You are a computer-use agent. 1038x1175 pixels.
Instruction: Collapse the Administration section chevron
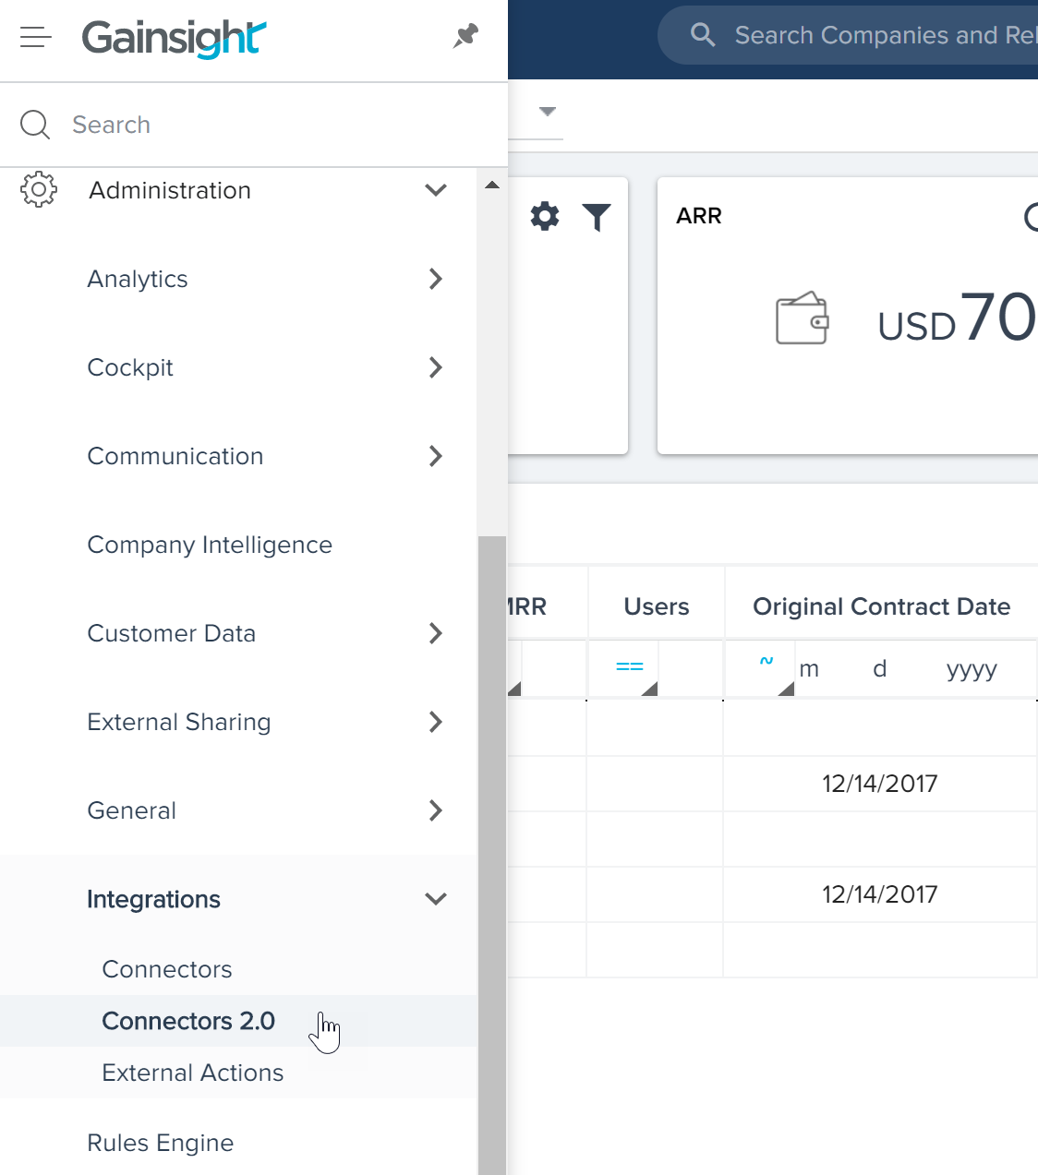[x=436, y=190]
